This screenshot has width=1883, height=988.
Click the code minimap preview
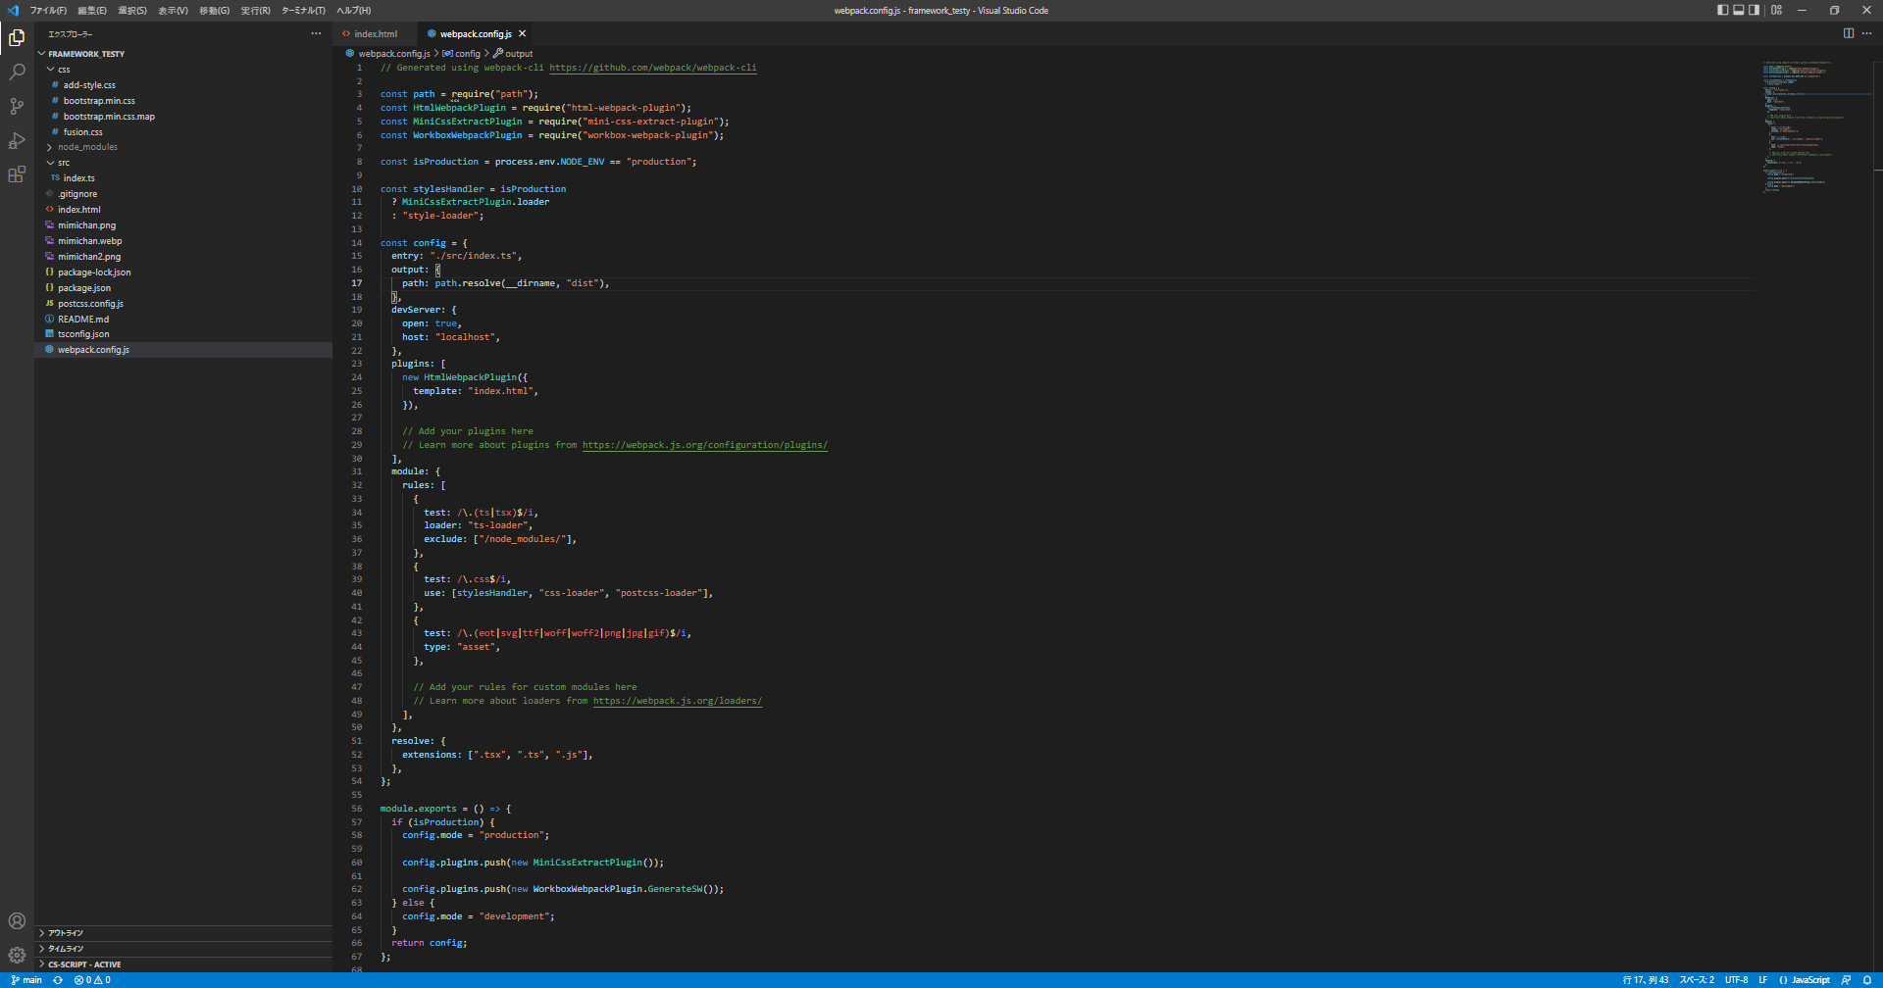pos(1816,126)
